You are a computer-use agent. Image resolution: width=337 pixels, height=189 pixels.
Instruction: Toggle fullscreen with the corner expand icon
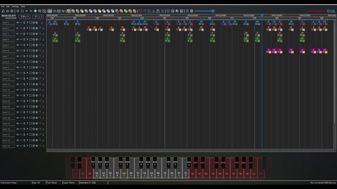point(334,150)
